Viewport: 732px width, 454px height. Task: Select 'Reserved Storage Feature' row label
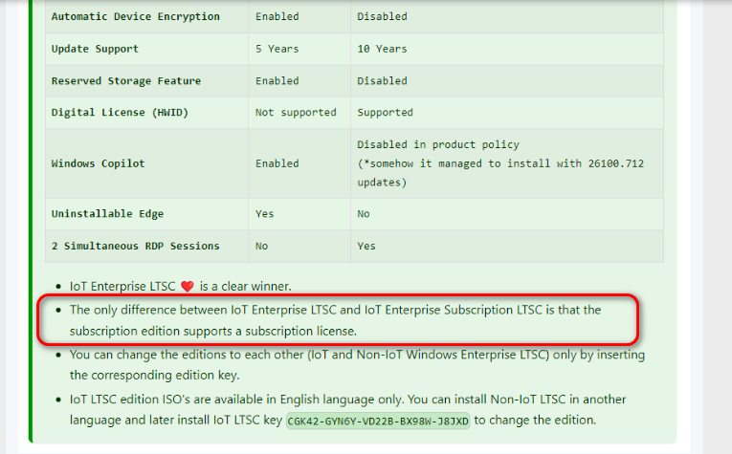coord(126,80)
